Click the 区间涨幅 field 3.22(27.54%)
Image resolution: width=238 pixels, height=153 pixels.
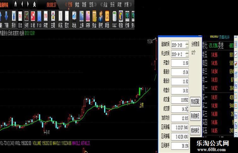click(180, 127)
